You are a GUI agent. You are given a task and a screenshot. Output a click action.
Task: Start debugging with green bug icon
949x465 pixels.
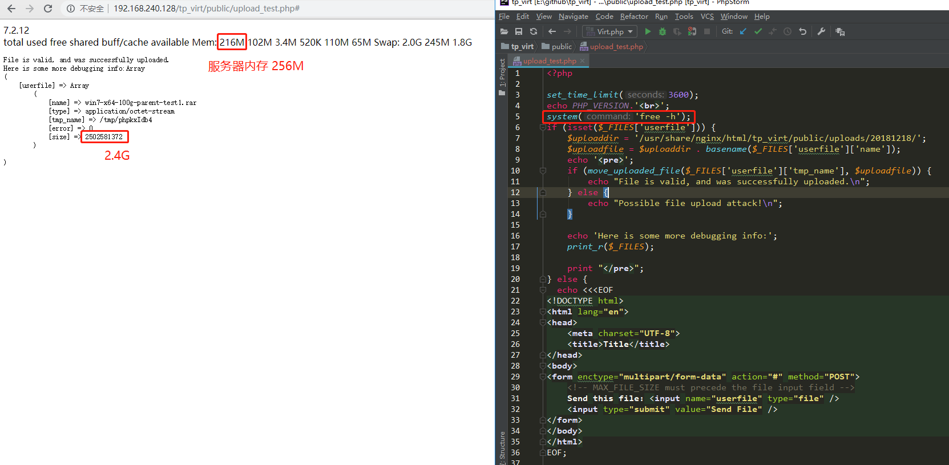tap(663, 32)
